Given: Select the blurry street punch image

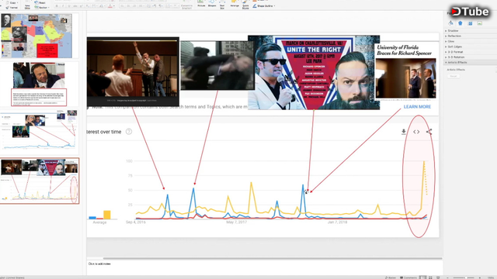Looking at the screenshot, I should coord(217,65).
